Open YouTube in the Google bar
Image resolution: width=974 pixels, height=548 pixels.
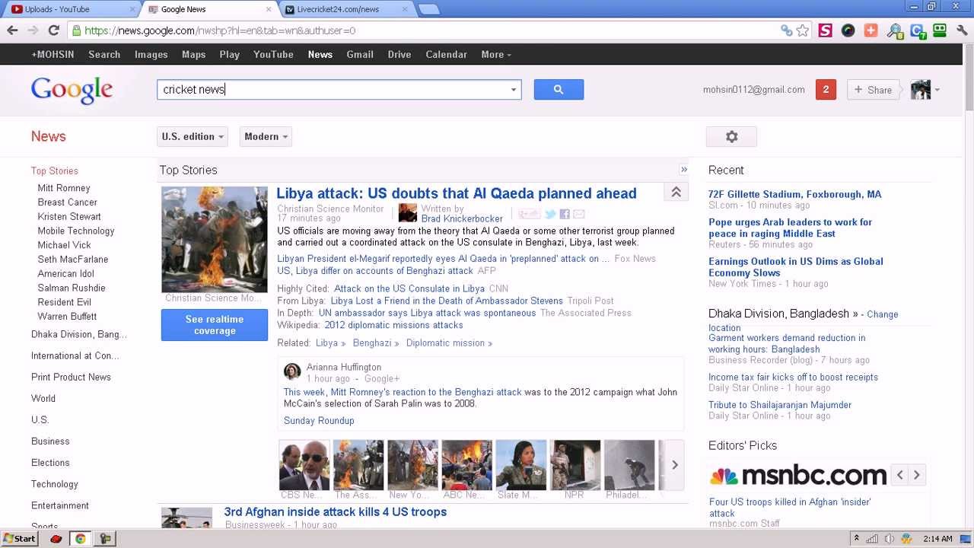pos(273,54)
